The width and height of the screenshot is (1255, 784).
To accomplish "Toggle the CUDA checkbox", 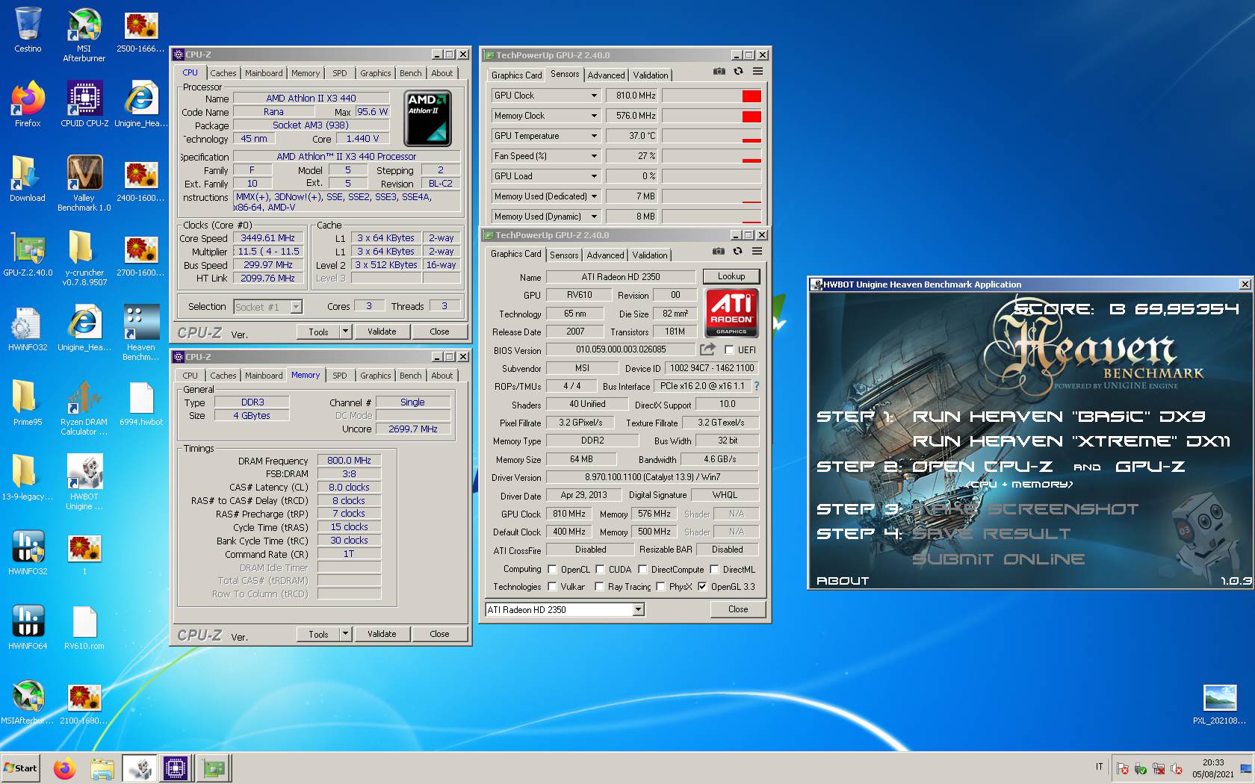I will (600, 569).
